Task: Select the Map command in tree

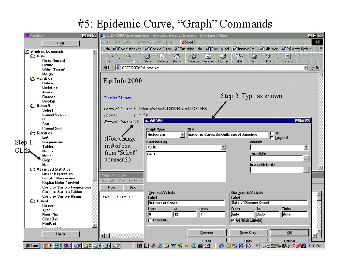Action: click(x=46, y=165)
